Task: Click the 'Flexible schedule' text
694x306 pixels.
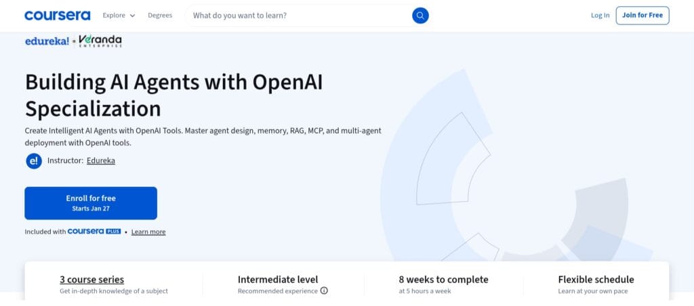Action: 596,280
